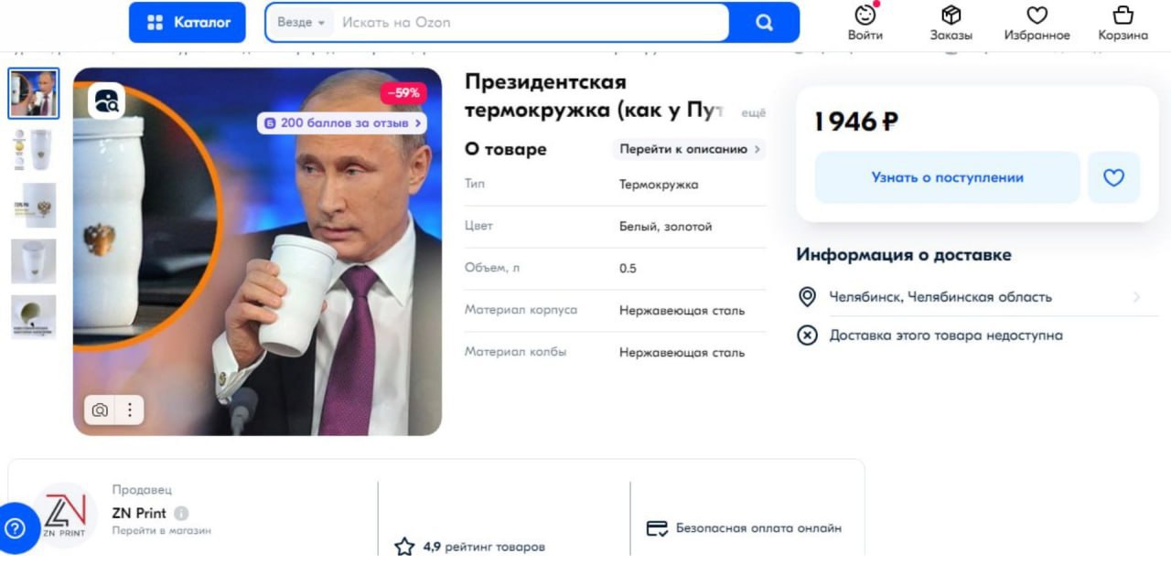Open three-dot menu on product image
Image resolution: width=1171 pixels, height=564 pixels.
coord(130,410)
